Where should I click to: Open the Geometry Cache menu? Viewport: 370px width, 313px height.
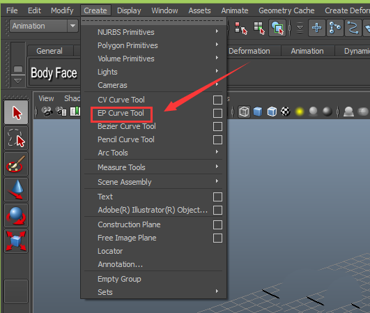286,10
